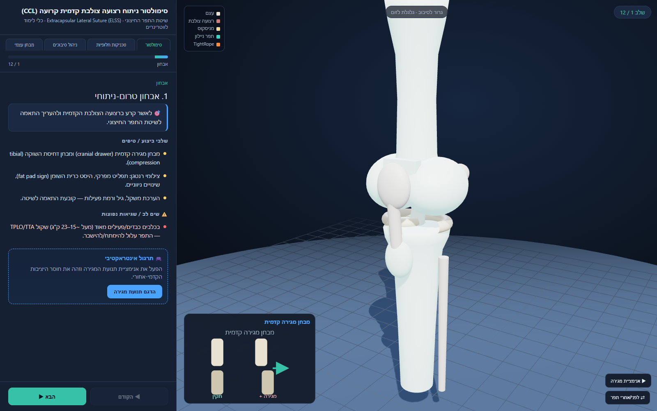Image resolution: width=657 pixels, height=411 pixels.
Task: Open the טכניקות חלופיות tab
Action: 111,45
